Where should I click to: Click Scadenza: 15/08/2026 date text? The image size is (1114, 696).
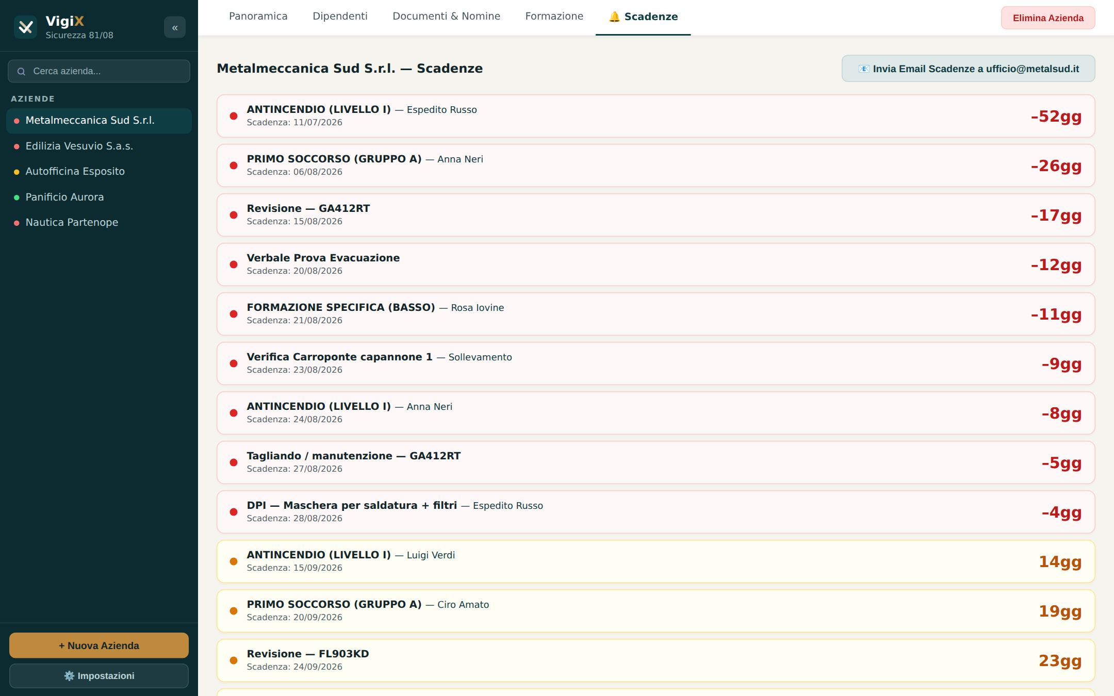click(x=294, y=222)
